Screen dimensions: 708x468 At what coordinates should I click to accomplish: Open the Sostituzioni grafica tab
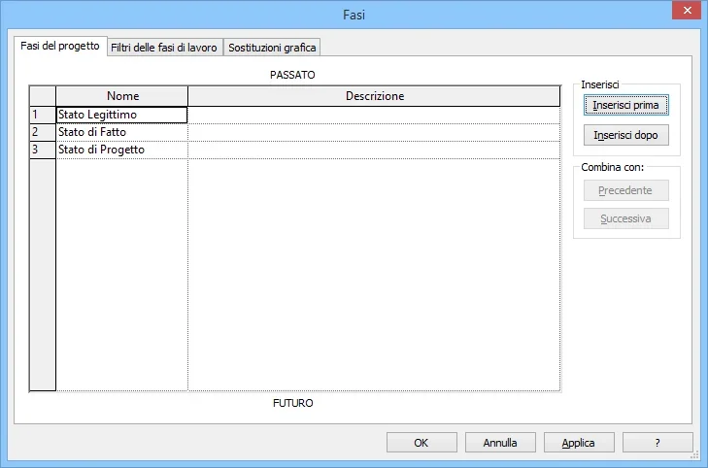point(272,48)
